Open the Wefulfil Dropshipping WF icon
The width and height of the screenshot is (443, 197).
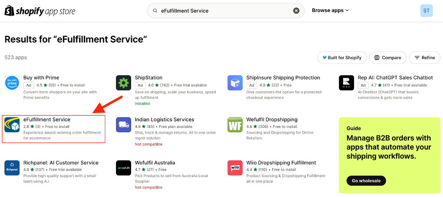pos(235,125)
